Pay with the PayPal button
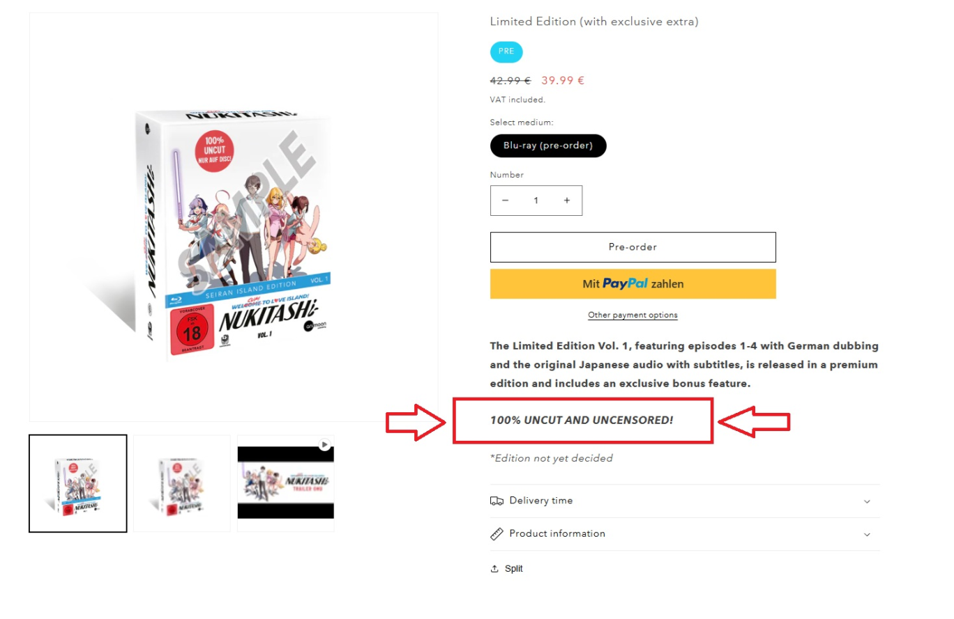 (633, 284)
